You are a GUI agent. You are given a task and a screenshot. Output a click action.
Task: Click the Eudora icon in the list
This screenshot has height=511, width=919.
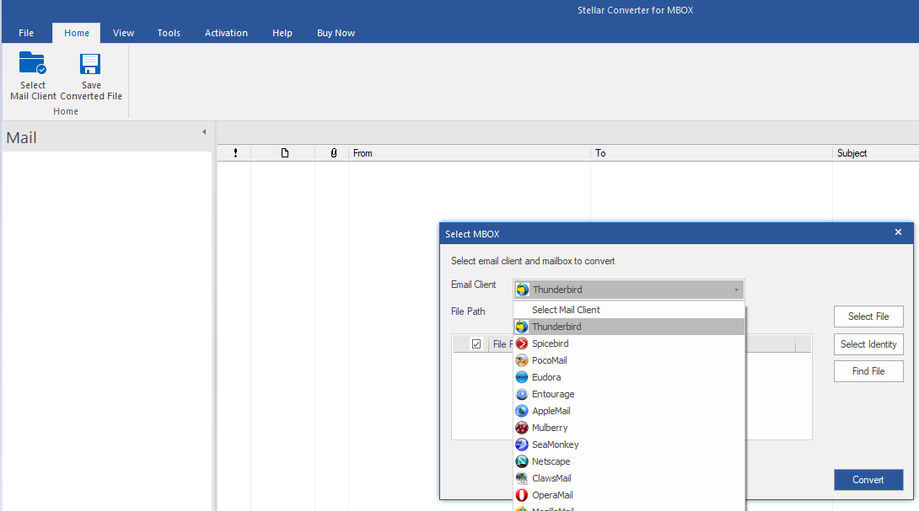pyautogui.click(x=522, y=377)
